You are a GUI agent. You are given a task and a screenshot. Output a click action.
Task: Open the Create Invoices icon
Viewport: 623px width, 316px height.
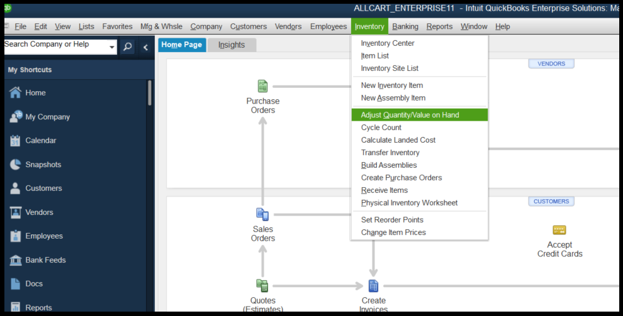[373, 286]
